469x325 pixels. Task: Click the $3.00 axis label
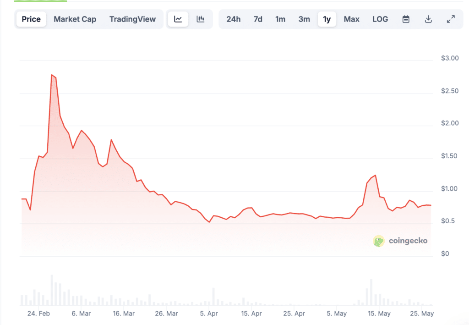[450, 58]
